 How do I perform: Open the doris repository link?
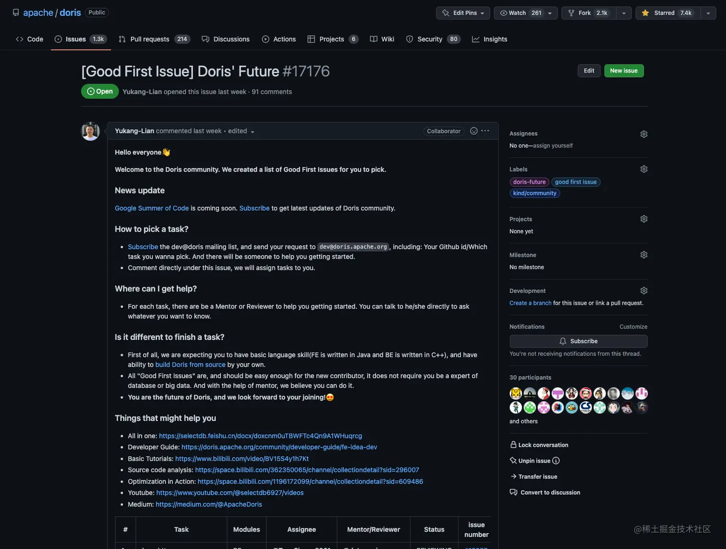70,12
